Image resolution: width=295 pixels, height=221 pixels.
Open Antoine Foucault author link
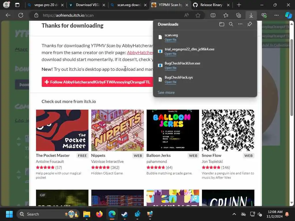coord(50,161)
